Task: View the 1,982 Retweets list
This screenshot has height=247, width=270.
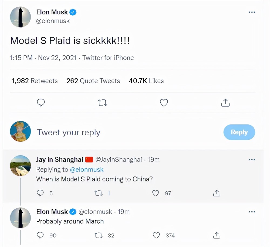Action: 35,81
